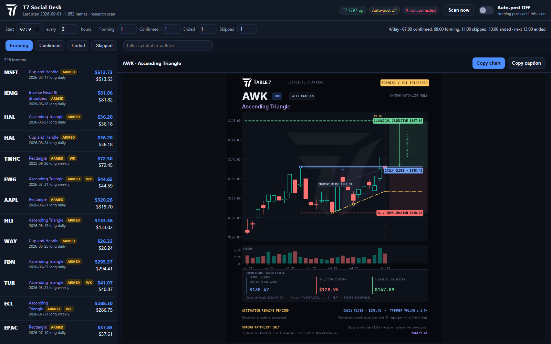Select the WAY Cup and Handle row
The width and height of the screenshot is (551, 344).
click(x=58, y=245)
